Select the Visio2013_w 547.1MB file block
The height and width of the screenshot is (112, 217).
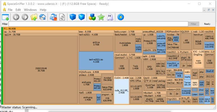pos(173,64)
